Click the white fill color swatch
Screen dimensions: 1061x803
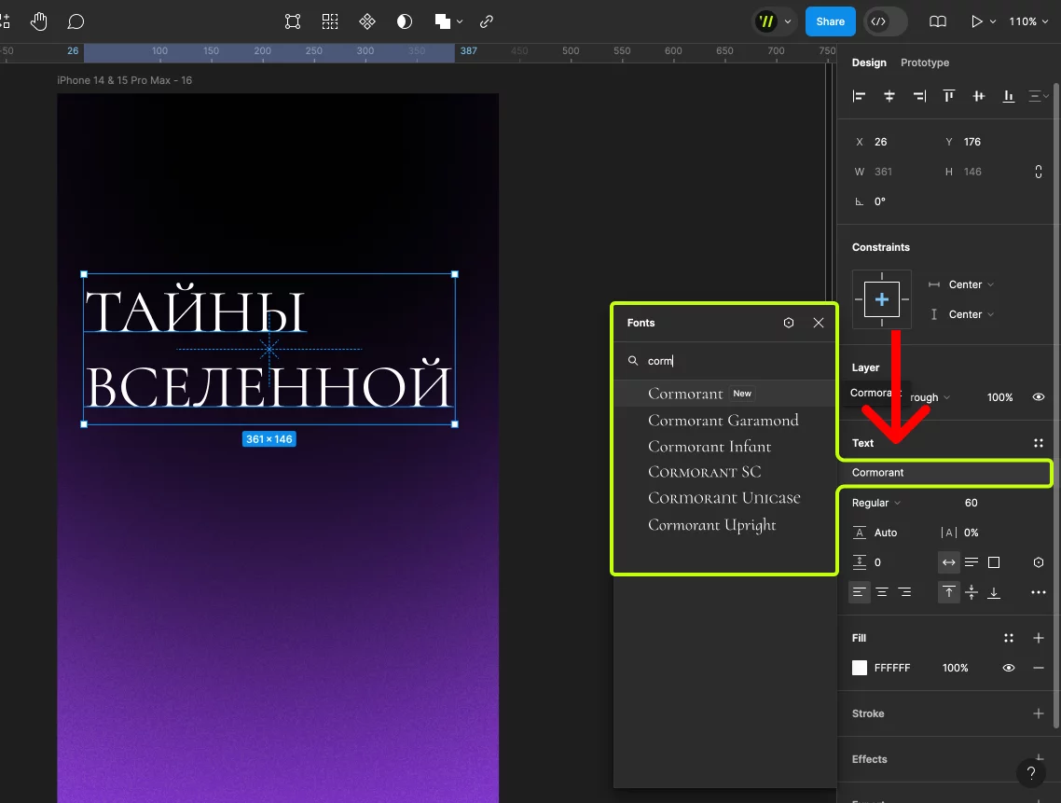[860, 668]
